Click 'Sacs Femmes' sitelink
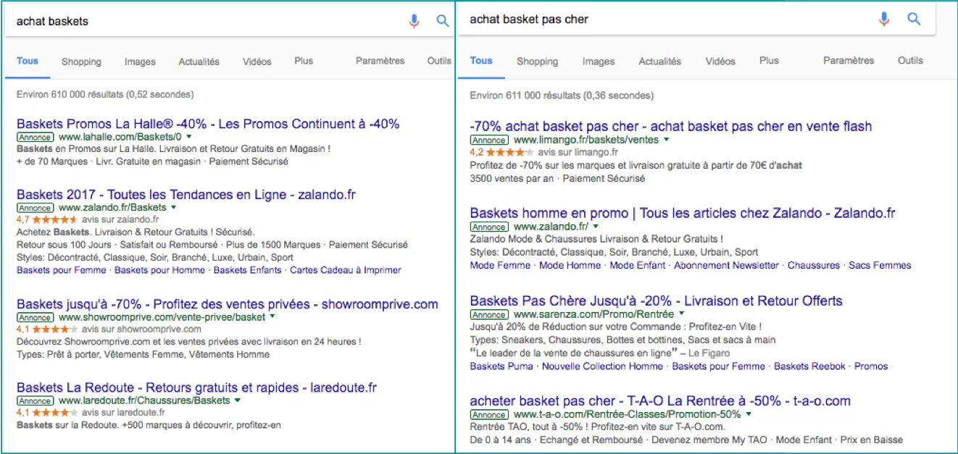958x454 pixels. tap(880, 266)
